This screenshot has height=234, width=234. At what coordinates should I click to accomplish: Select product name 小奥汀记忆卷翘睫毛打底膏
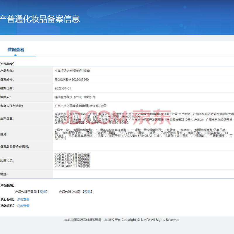72,71
